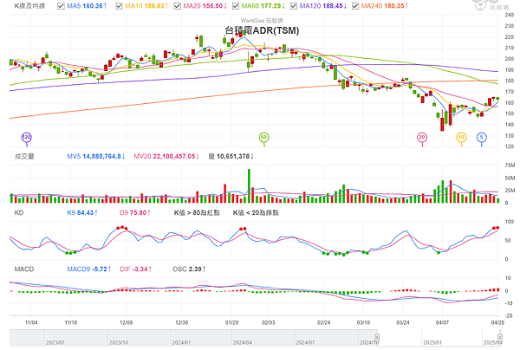
Task: Click the 75M volume axis label
Action: (x=510, y=165)
